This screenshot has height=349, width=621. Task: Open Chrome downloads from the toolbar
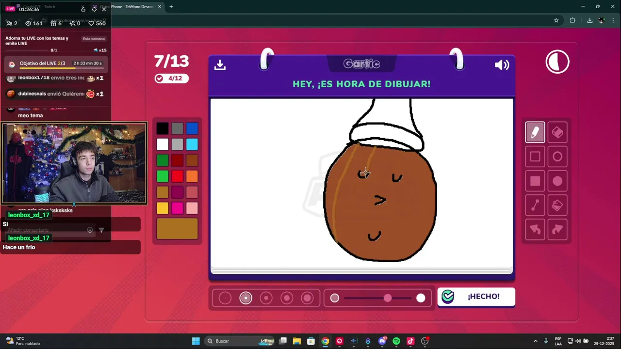pyautogui.click(x=589, y=20)
